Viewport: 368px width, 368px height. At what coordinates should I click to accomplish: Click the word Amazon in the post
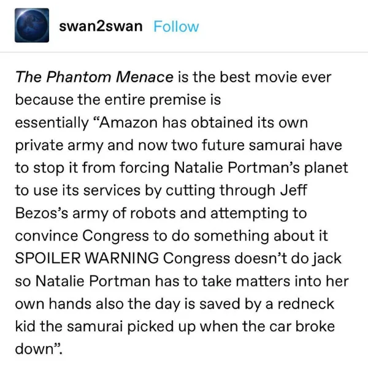128,123
